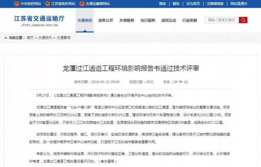Click the emblem beside 江苏省政府网站

point(47,3)
